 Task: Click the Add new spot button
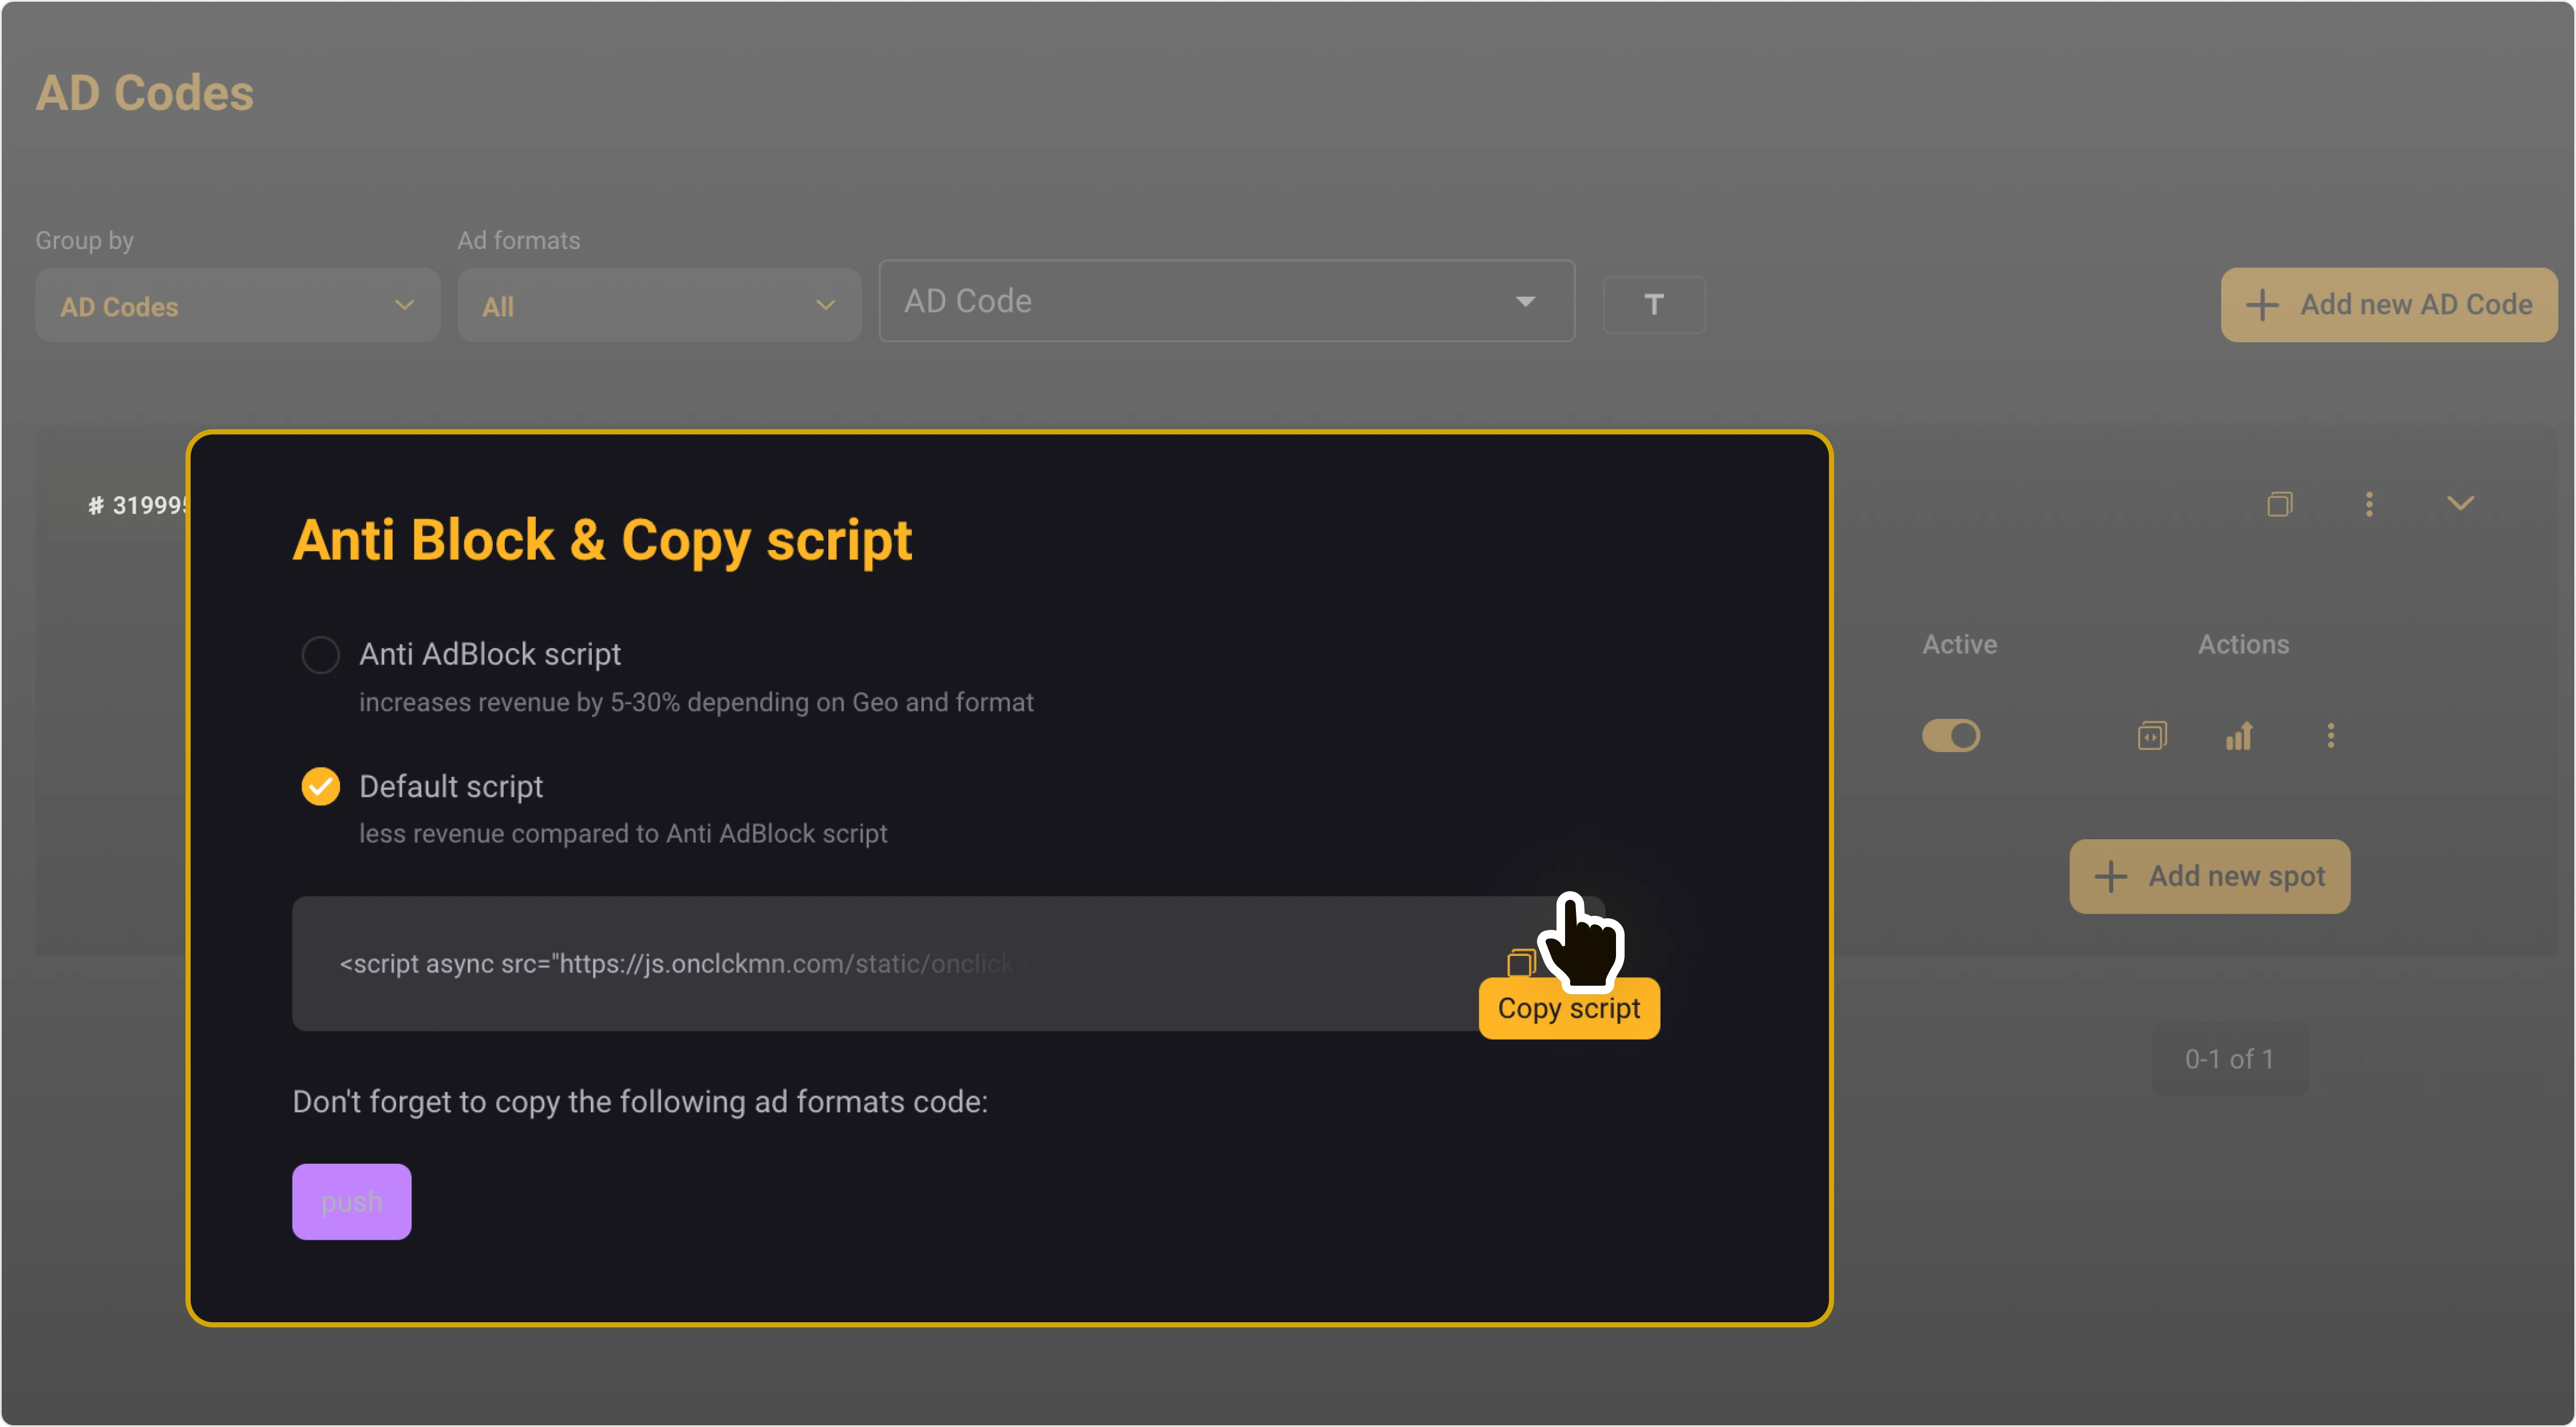click(x=2209, y=876)
